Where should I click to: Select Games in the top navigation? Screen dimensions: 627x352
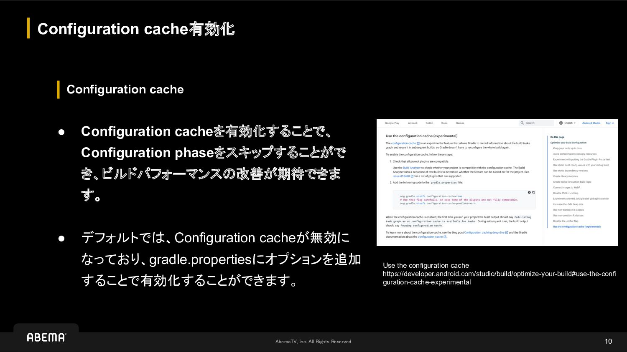[x=460, y=123]
